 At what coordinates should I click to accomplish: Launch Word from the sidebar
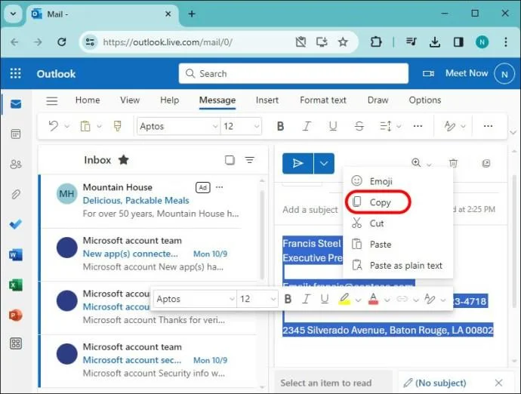tap(16, 255)
